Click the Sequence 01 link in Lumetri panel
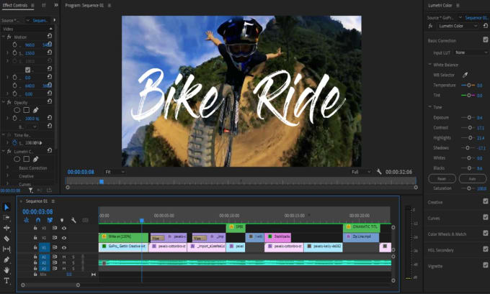Viewport: 490px width, 294px height. coord(476,18)
